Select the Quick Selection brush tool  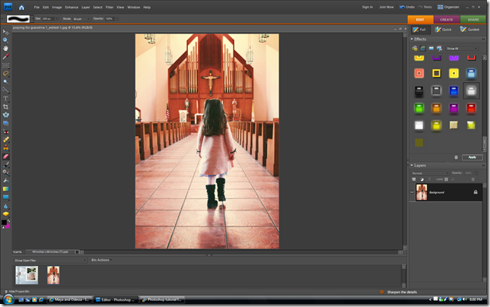[5, 90]
